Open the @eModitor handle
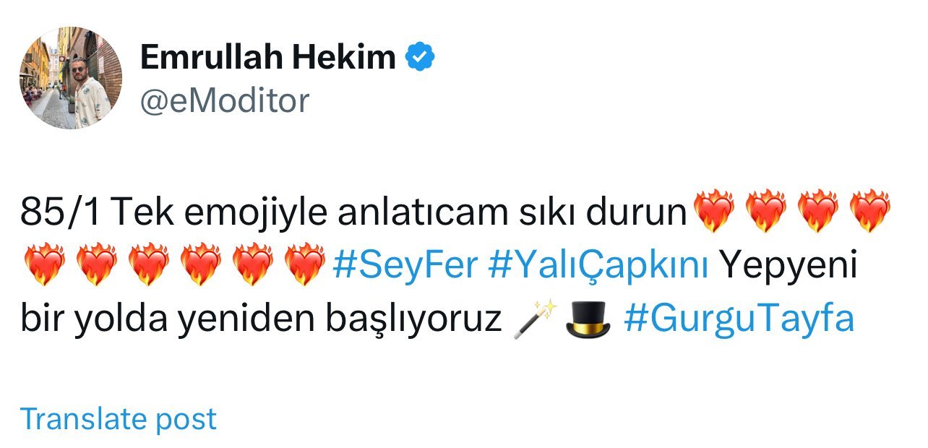Image resolution: width=928 pixels, height=448 pixels. (x=224, y=100)
